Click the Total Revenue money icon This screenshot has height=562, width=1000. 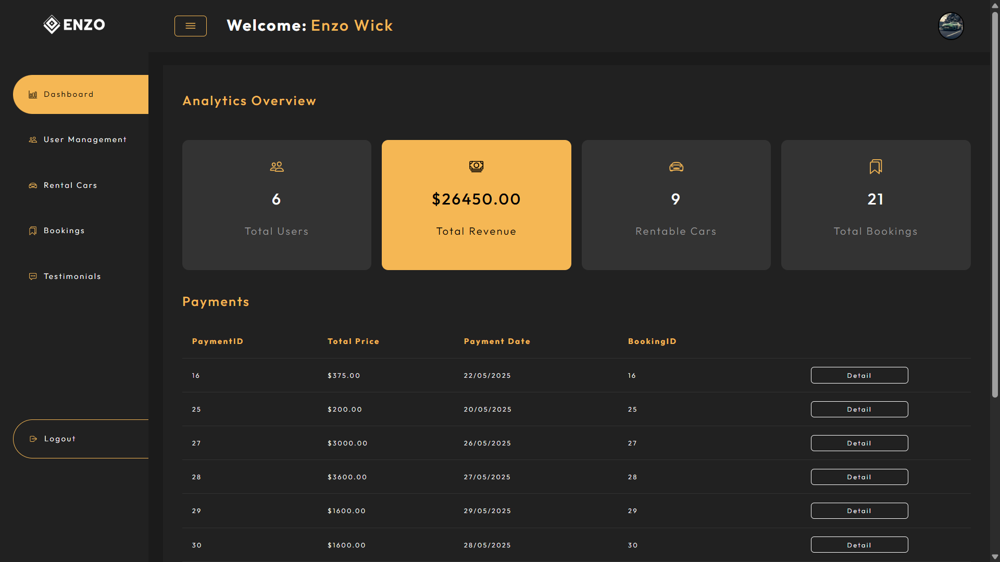click(476, 167)
